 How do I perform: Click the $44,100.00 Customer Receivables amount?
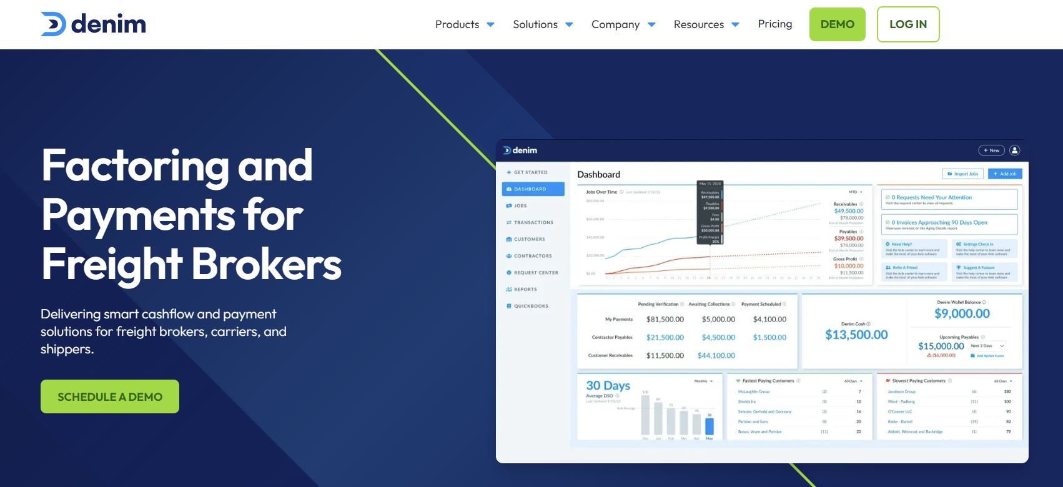[x=716, y=355]
